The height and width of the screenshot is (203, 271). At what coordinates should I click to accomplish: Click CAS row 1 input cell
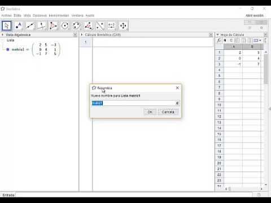153,42
